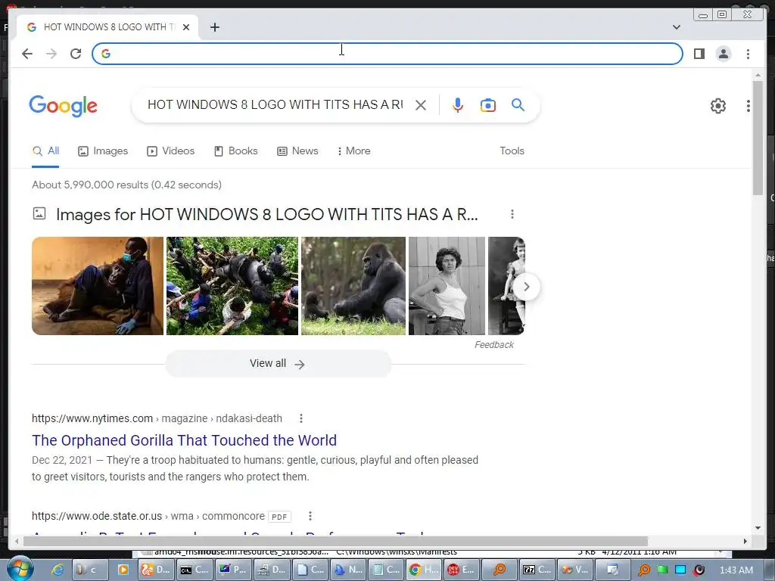
Task: Open the Windows Start menu
Action: tap(19, 569)
